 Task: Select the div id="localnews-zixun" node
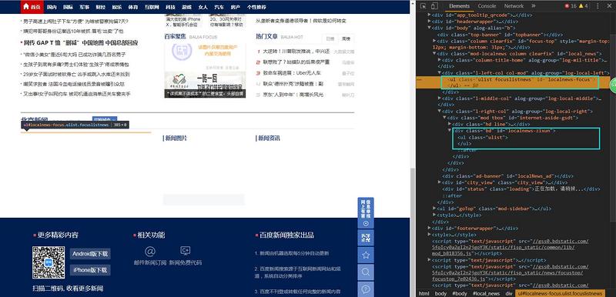click(504, 131)
